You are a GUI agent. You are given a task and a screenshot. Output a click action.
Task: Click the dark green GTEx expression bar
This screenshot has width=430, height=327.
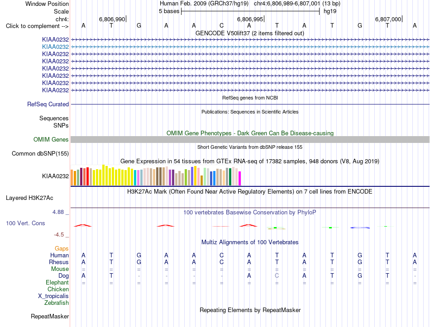tap(230, 177)
